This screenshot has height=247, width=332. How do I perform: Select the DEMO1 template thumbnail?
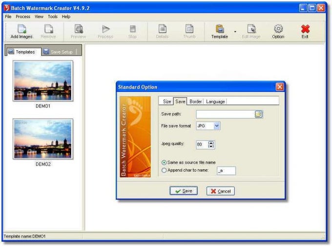click(x=43, y=81)
